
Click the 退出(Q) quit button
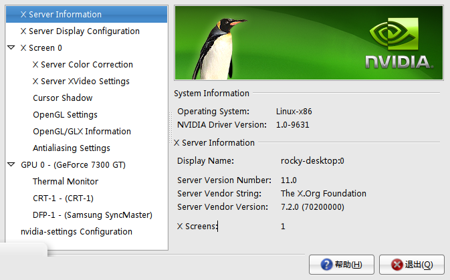coord(412,265)
